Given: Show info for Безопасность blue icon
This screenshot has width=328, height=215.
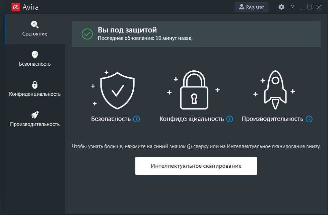Looking at the screenshot, I should click(136, 119).
